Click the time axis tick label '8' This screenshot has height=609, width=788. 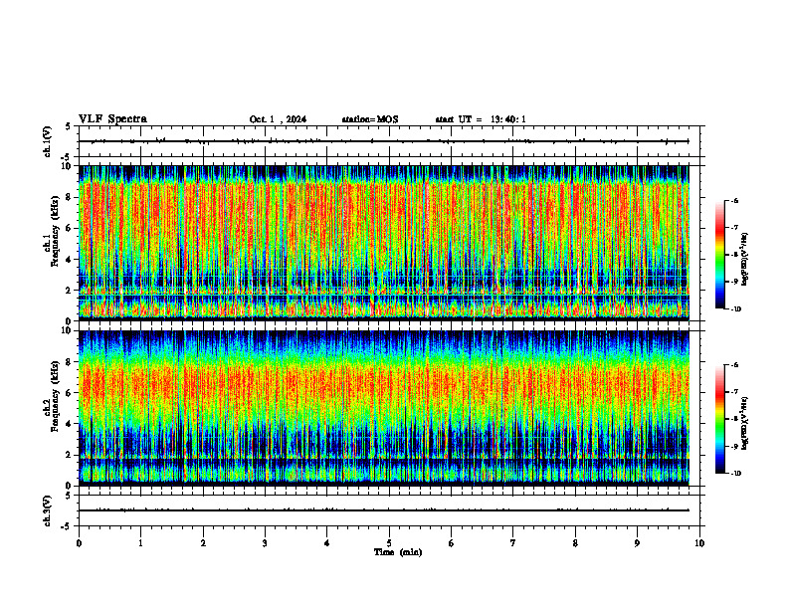tap(575, 543)
